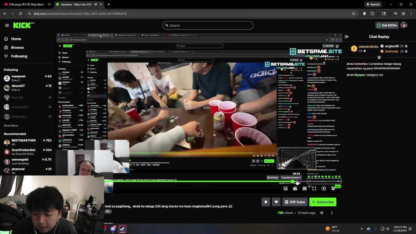Open the Gemini button in Chrome
The width and height of the screenshot is (416, 234).
coord(373,5)
